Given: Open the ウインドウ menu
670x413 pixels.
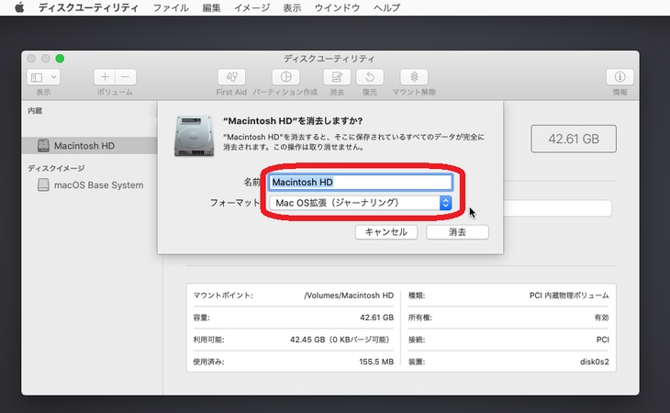Looking at the screenshot, I should [x=337, y=7].
